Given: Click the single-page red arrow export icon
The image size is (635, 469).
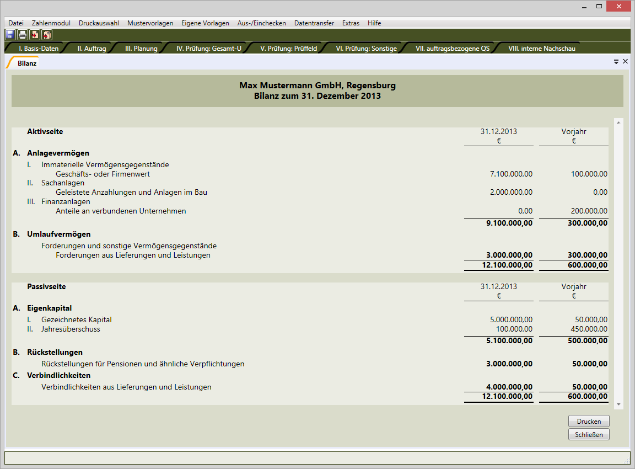Looking at the screenshot, I should 35,35.
